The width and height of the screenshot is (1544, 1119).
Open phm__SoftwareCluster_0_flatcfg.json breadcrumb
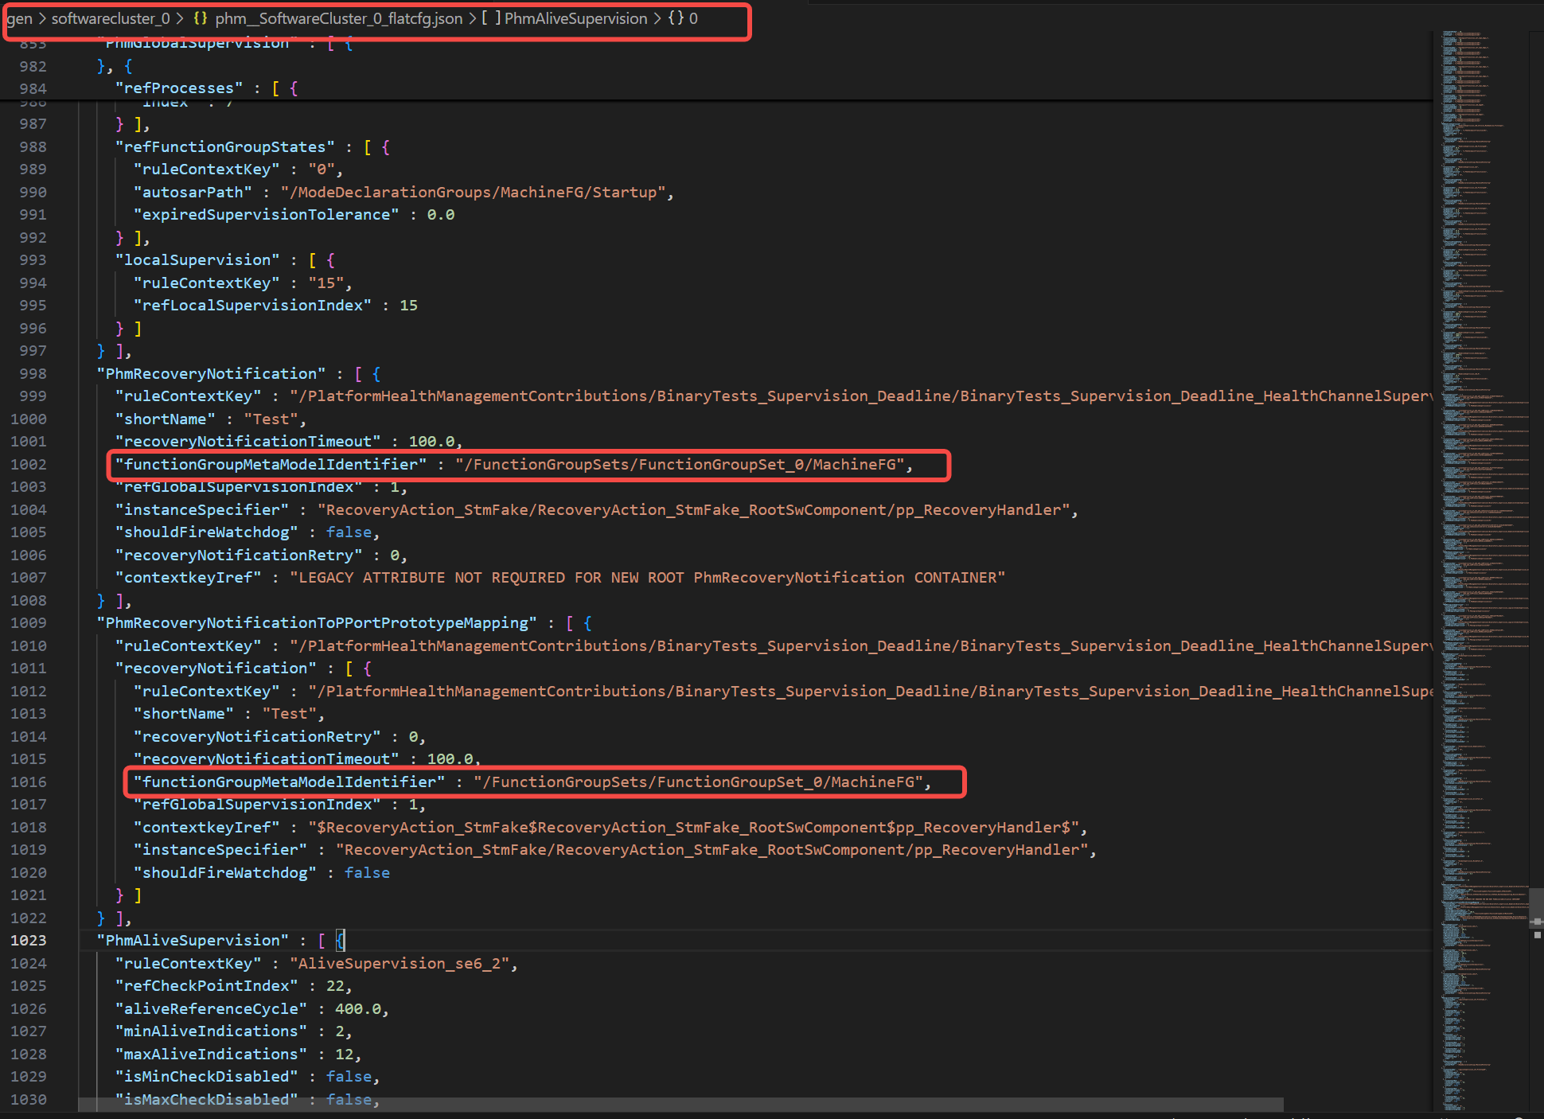point(338,18)
